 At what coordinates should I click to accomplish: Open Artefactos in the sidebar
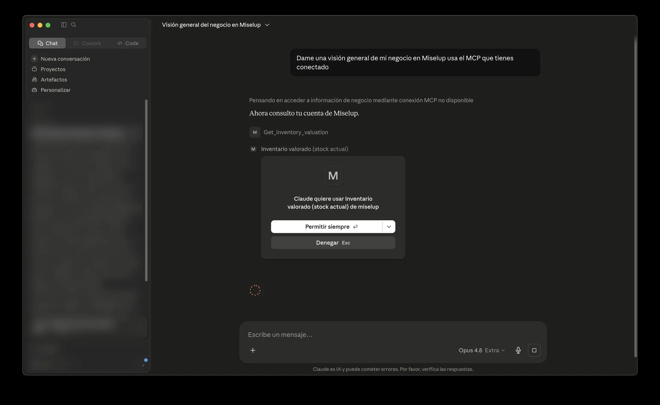pos(54,79)
